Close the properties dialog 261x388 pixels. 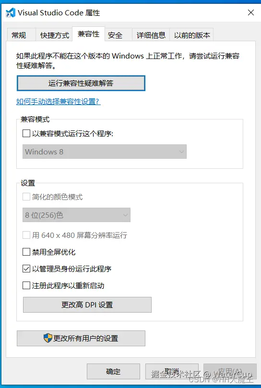coord(250,12)
